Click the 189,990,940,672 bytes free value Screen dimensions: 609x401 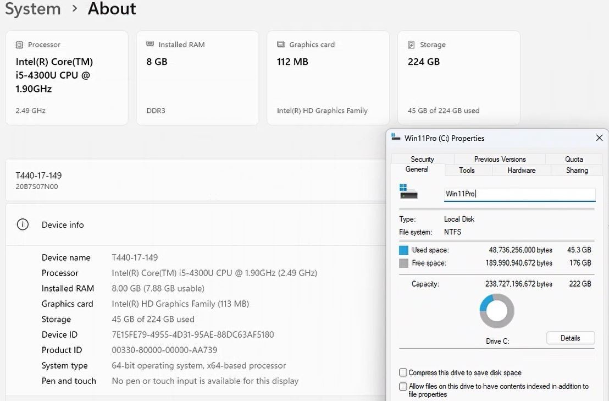click(518, 263)
